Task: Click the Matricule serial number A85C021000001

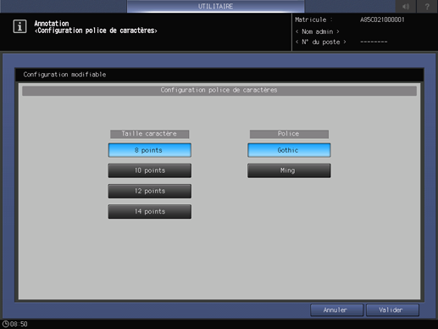Action: click(x=382, y=20)
